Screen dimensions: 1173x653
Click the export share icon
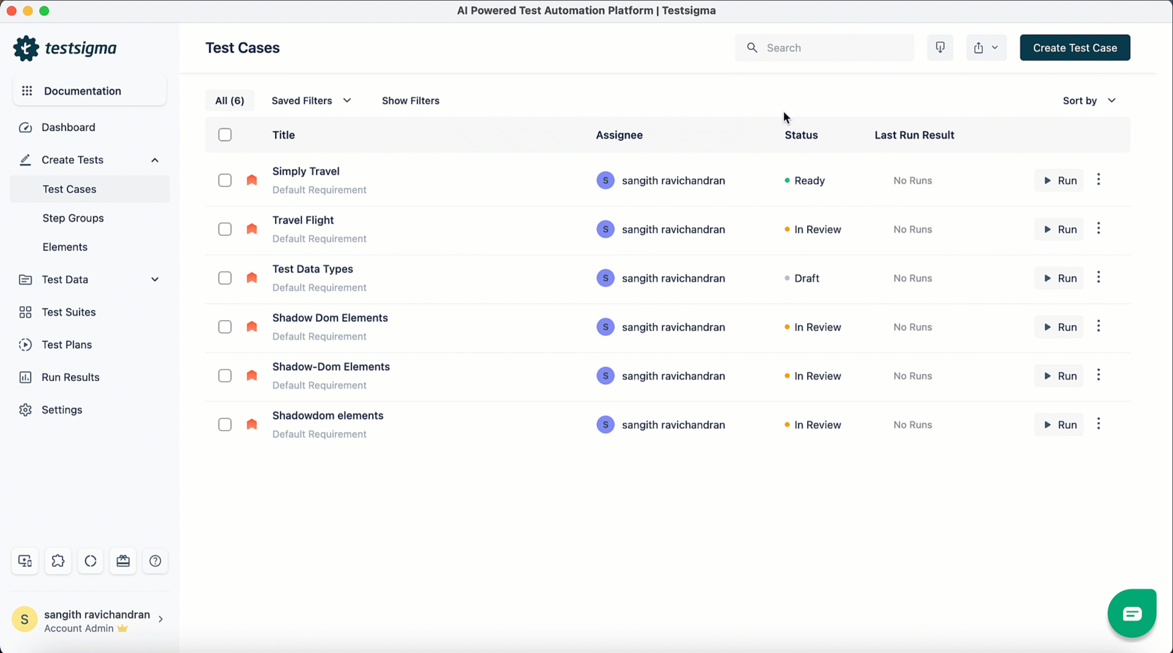pyautogui.click(x=979, y=48)
